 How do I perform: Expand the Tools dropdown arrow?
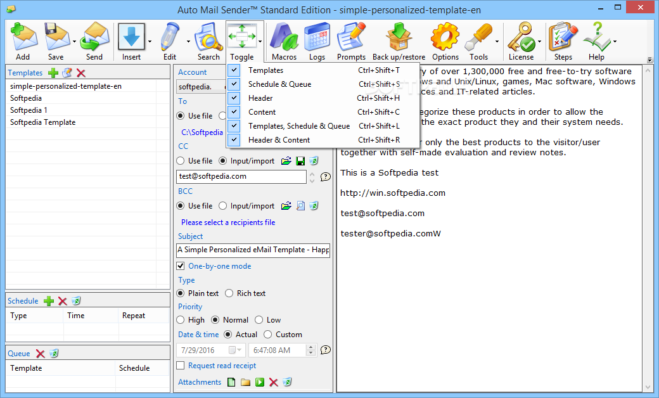tap(497, 42)
